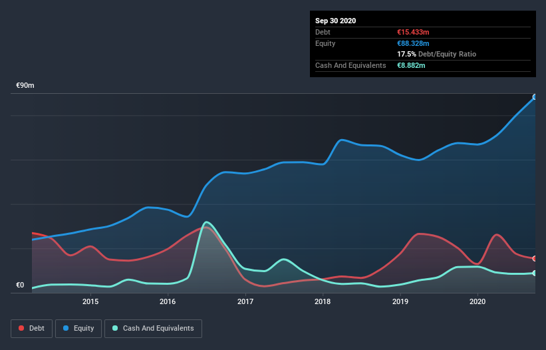Select the 2015 x-axis label
This screenshot has height=350, width=546.
(x=90, y=301)
